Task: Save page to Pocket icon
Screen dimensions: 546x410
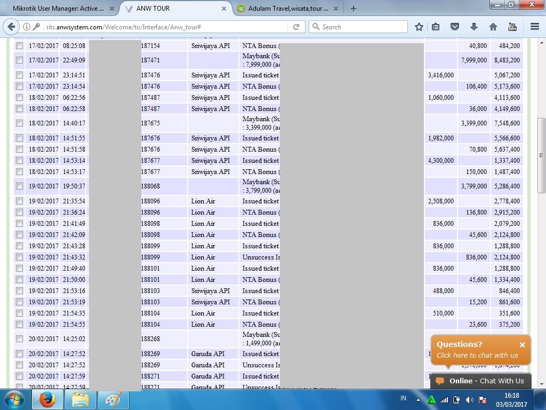Action: [454, 27]
